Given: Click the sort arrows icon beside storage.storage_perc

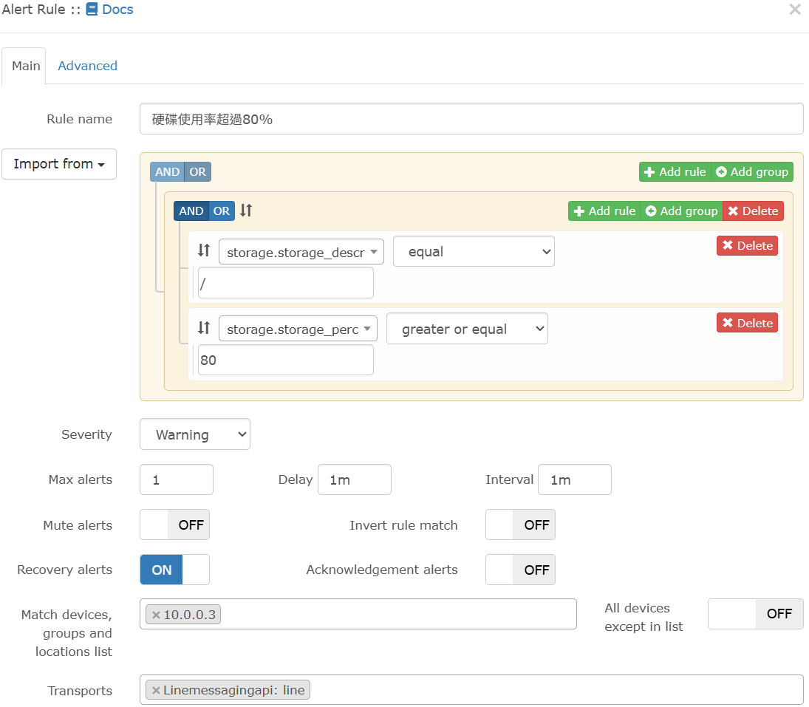Looking at the screenshot, I should tap(204, 328).
